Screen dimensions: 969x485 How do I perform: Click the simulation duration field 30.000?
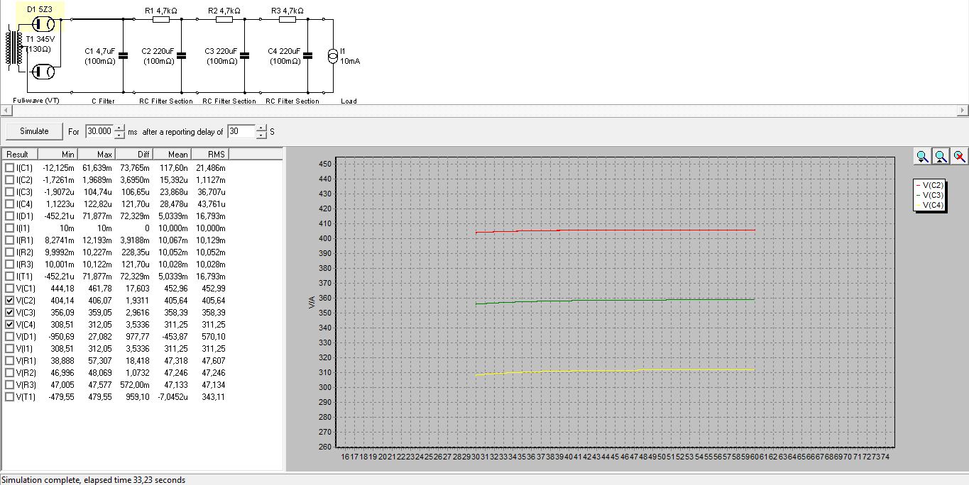[x=99, y=131]
